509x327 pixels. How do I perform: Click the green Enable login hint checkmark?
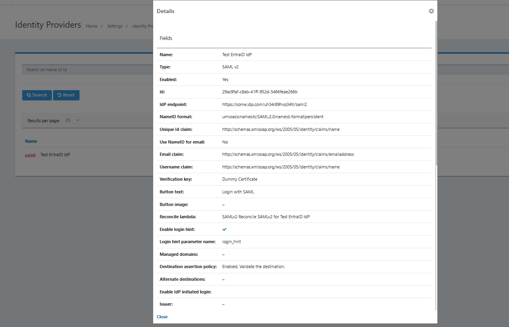coord(224,229)
